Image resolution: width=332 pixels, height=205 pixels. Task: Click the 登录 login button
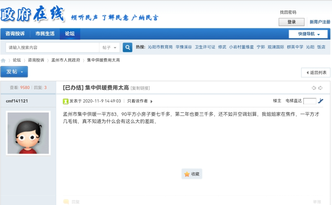pyautogui.click(x=291, y=22)
